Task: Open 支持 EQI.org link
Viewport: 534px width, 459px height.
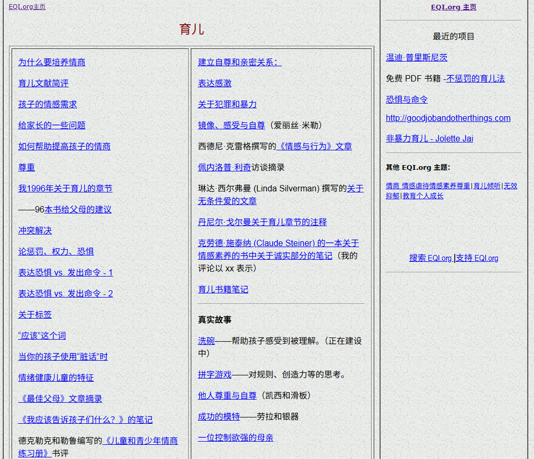Action: (x=477, y=258)
